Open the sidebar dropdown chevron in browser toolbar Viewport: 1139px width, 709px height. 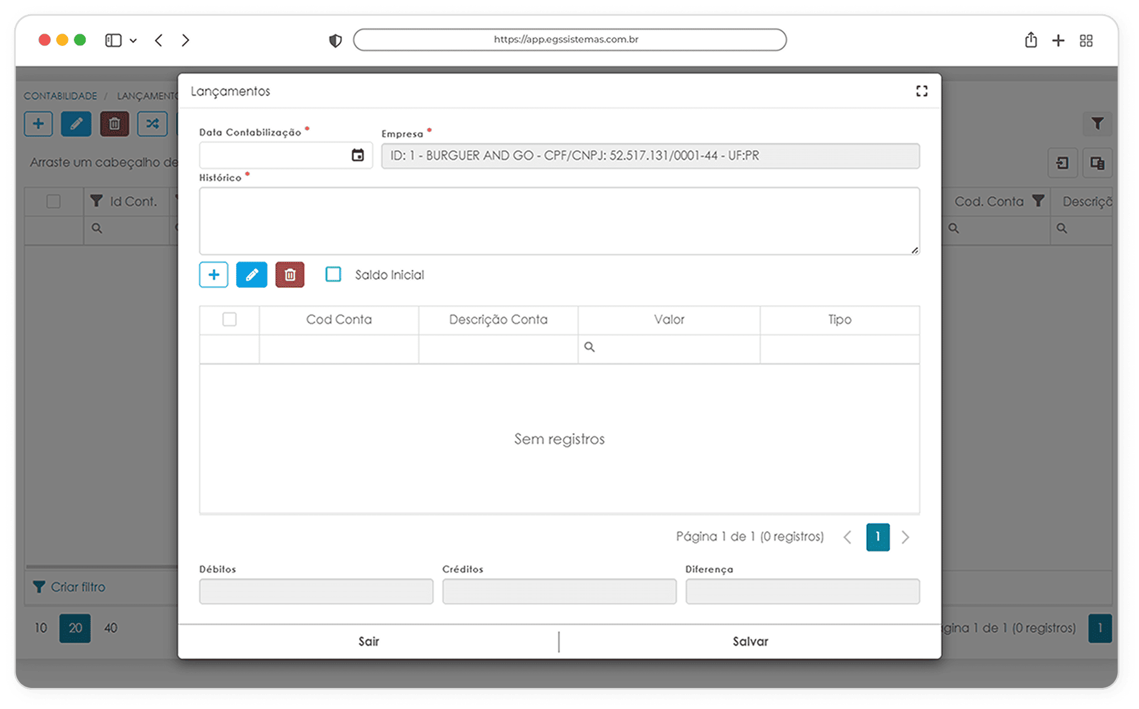tap(133, 41)
